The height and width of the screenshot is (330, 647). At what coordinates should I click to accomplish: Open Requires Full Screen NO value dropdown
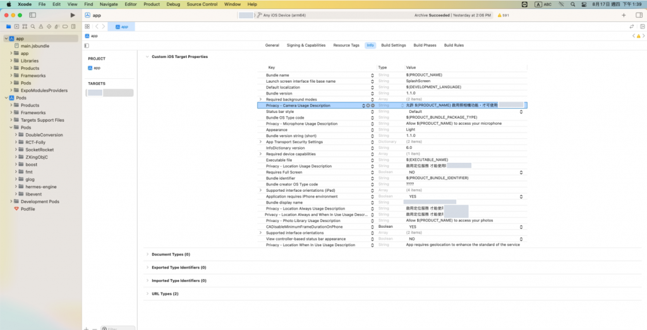[521, 172]
